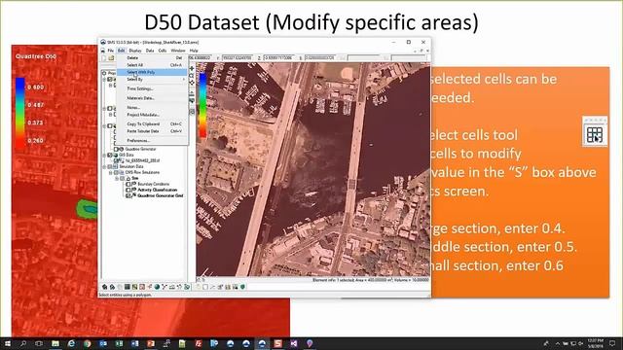Click the globe GIS module icon
The image size is (623, 350).
[x=157, y=287]
